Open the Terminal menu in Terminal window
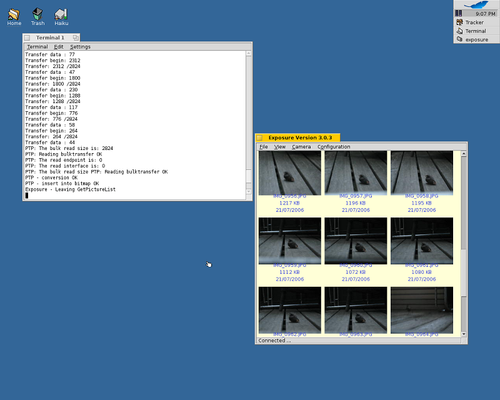Screen dimensions: 500x400 coord(37,47)
